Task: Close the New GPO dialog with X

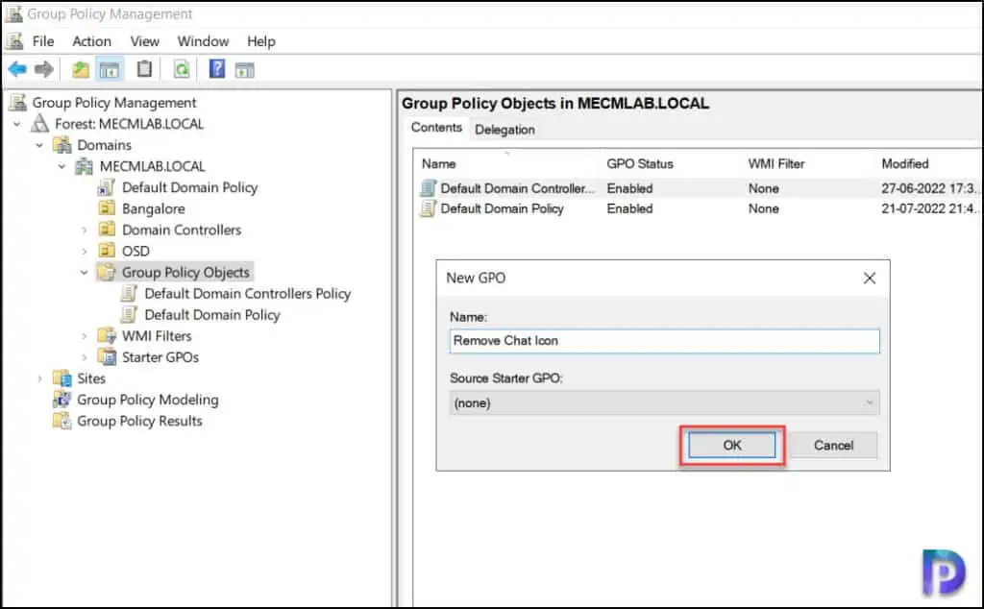Action: pyautogui.click(x=869, y=278)
